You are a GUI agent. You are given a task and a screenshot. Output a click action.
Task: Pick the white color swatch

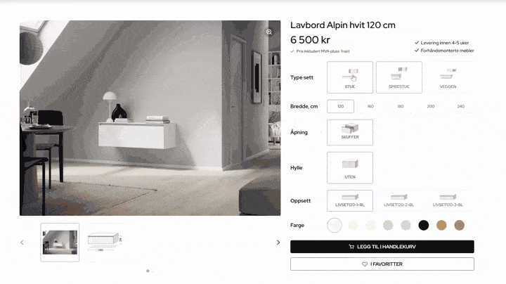(335, 225)
